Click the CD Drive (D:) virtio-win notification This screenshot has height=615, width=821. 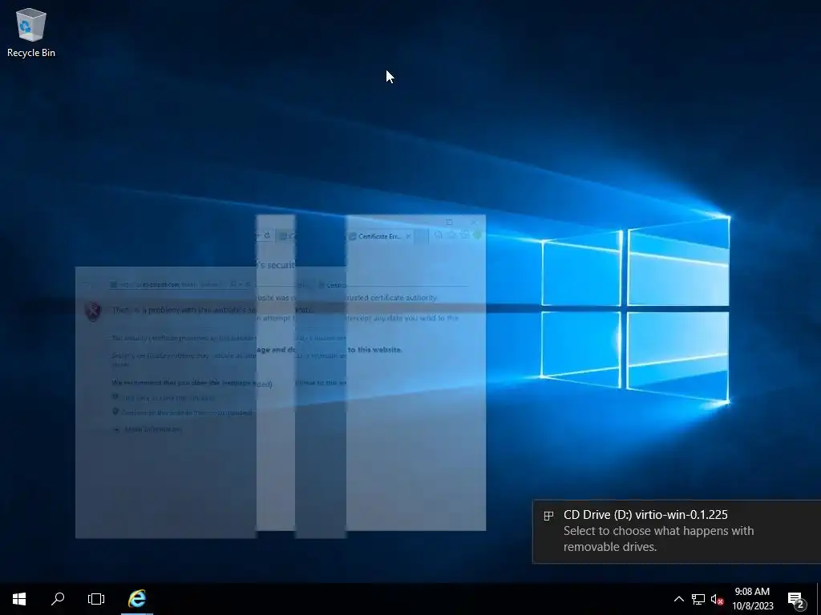(677, 532)
